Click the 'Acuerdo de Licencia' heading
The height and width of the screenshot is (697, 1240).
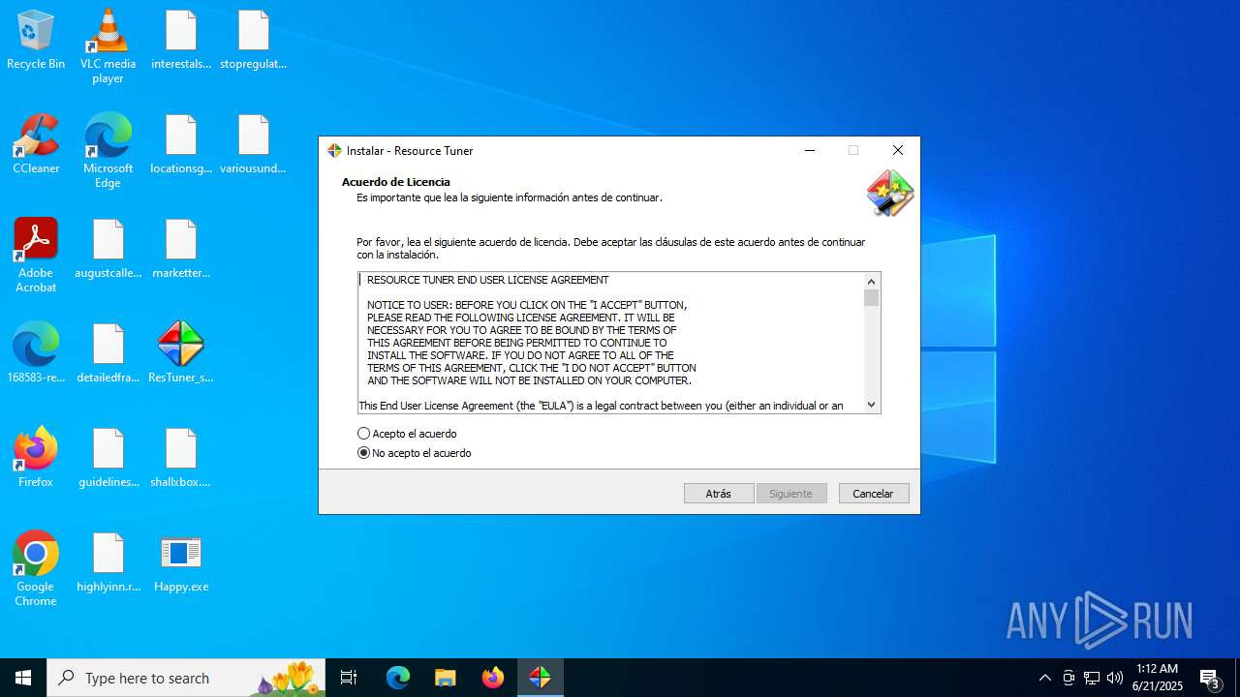coord(396,182)
